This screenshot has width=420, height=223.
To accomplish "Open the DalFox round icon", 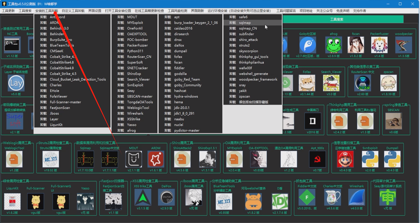I will [166, 197].
